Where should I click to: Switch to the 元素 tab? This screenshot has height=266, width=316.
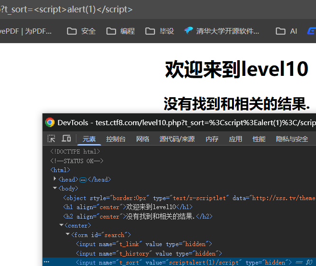(x=89, y=139)
